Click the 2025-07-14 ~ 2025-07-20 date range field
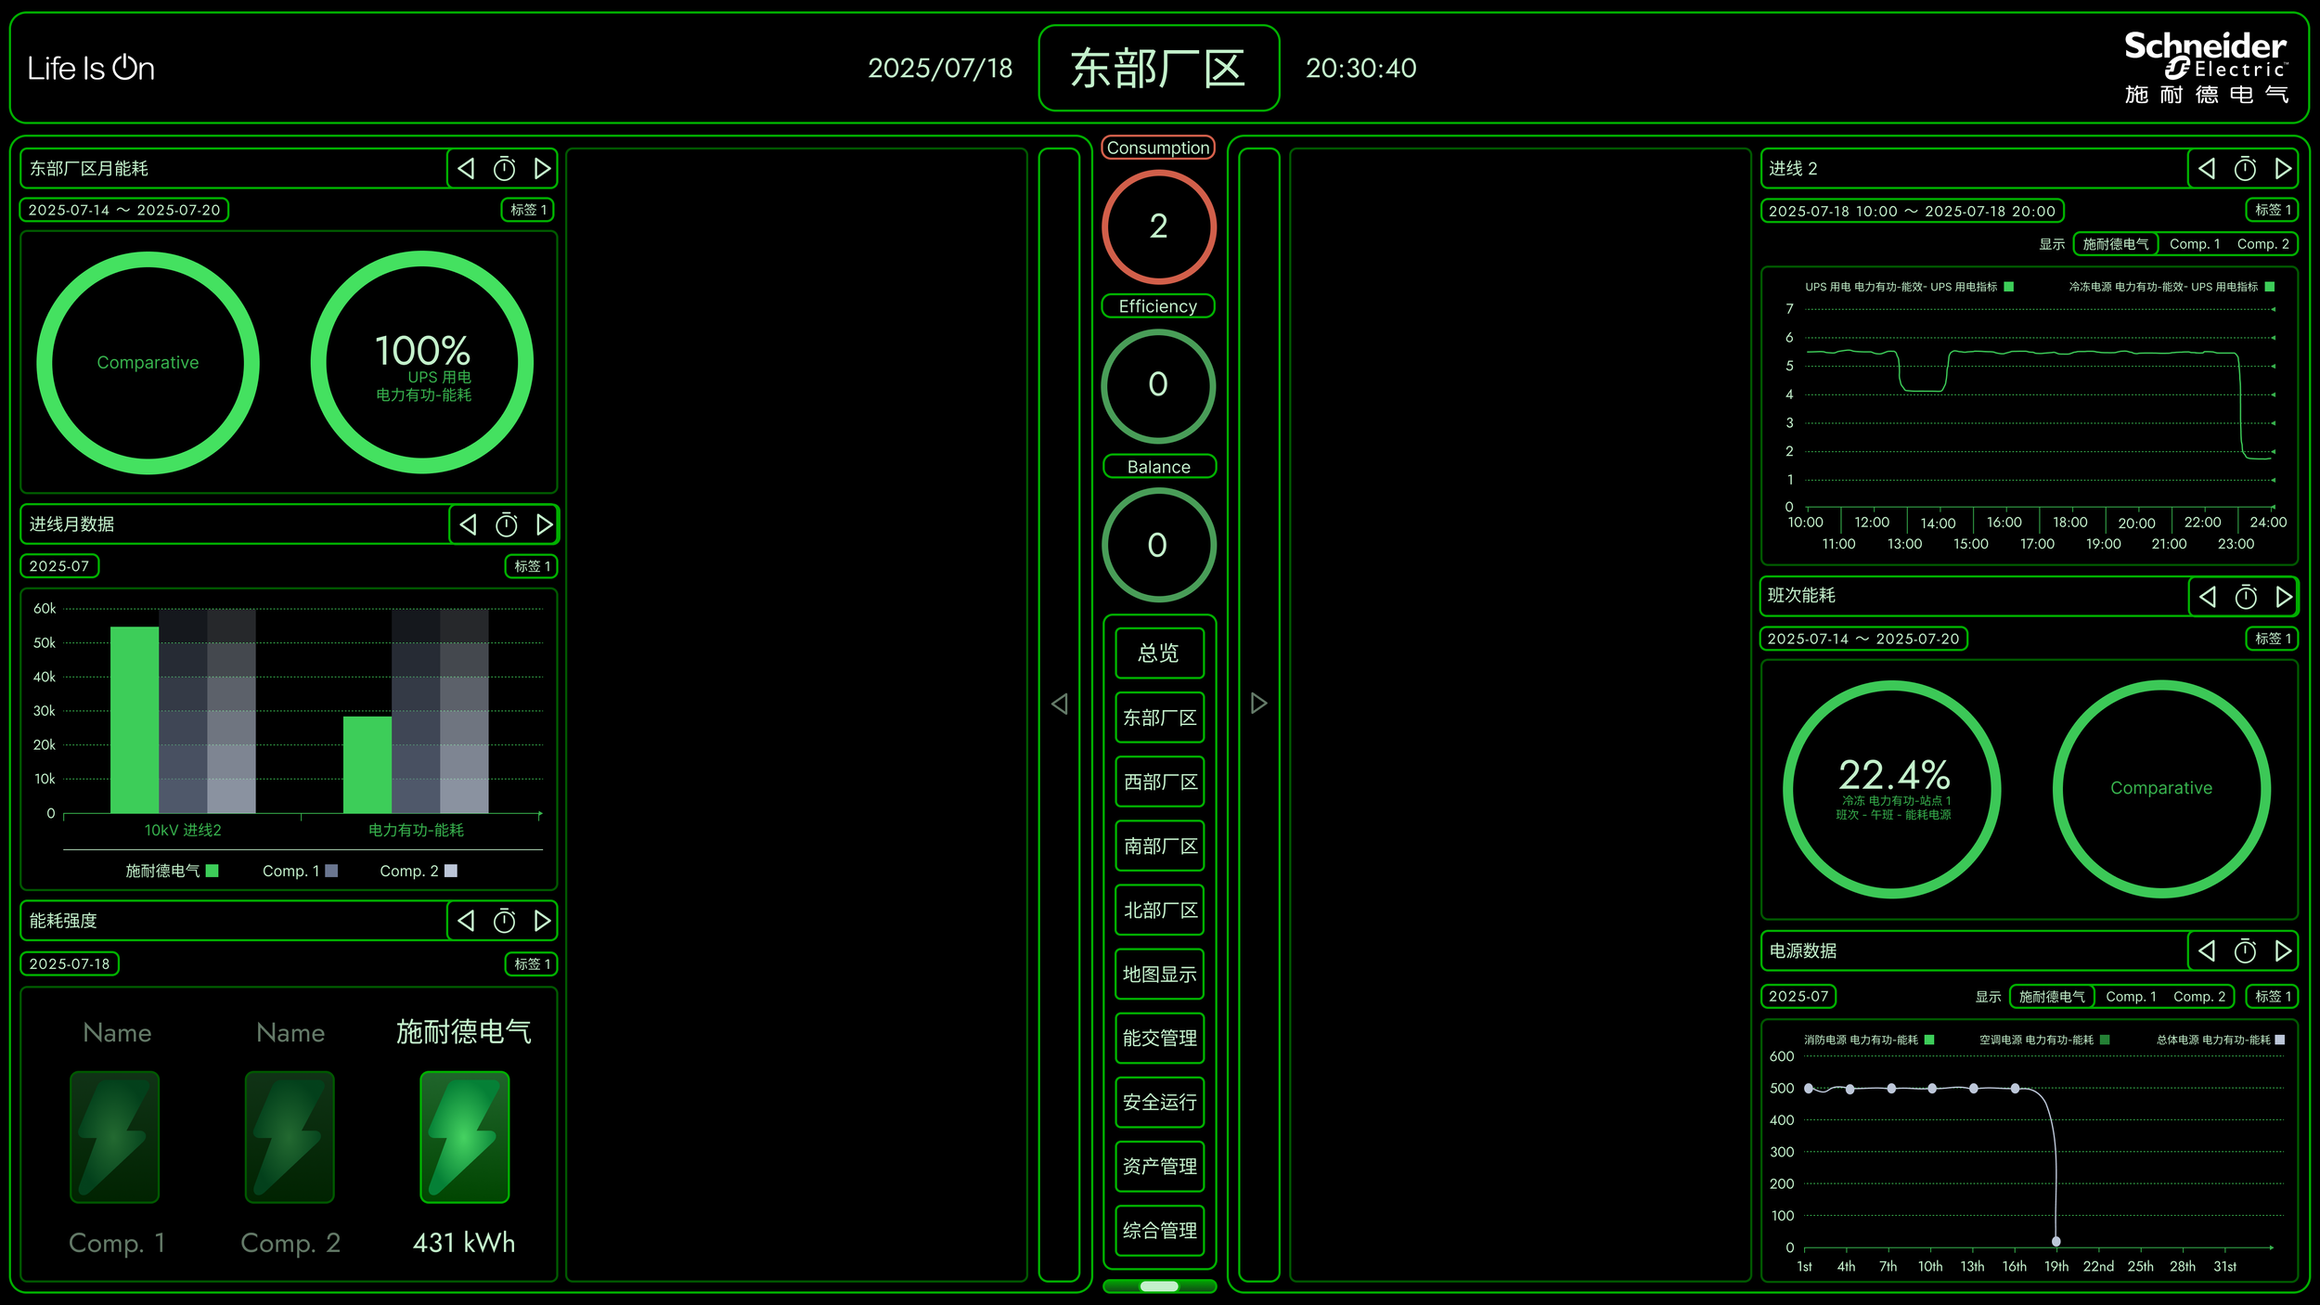Viewport: 2320px width, 1305px height. click(x=124, y=211)
